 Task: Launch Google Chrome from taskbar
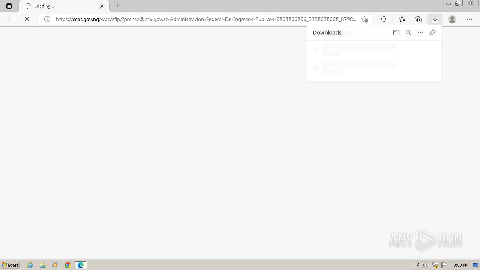(68, 265)
